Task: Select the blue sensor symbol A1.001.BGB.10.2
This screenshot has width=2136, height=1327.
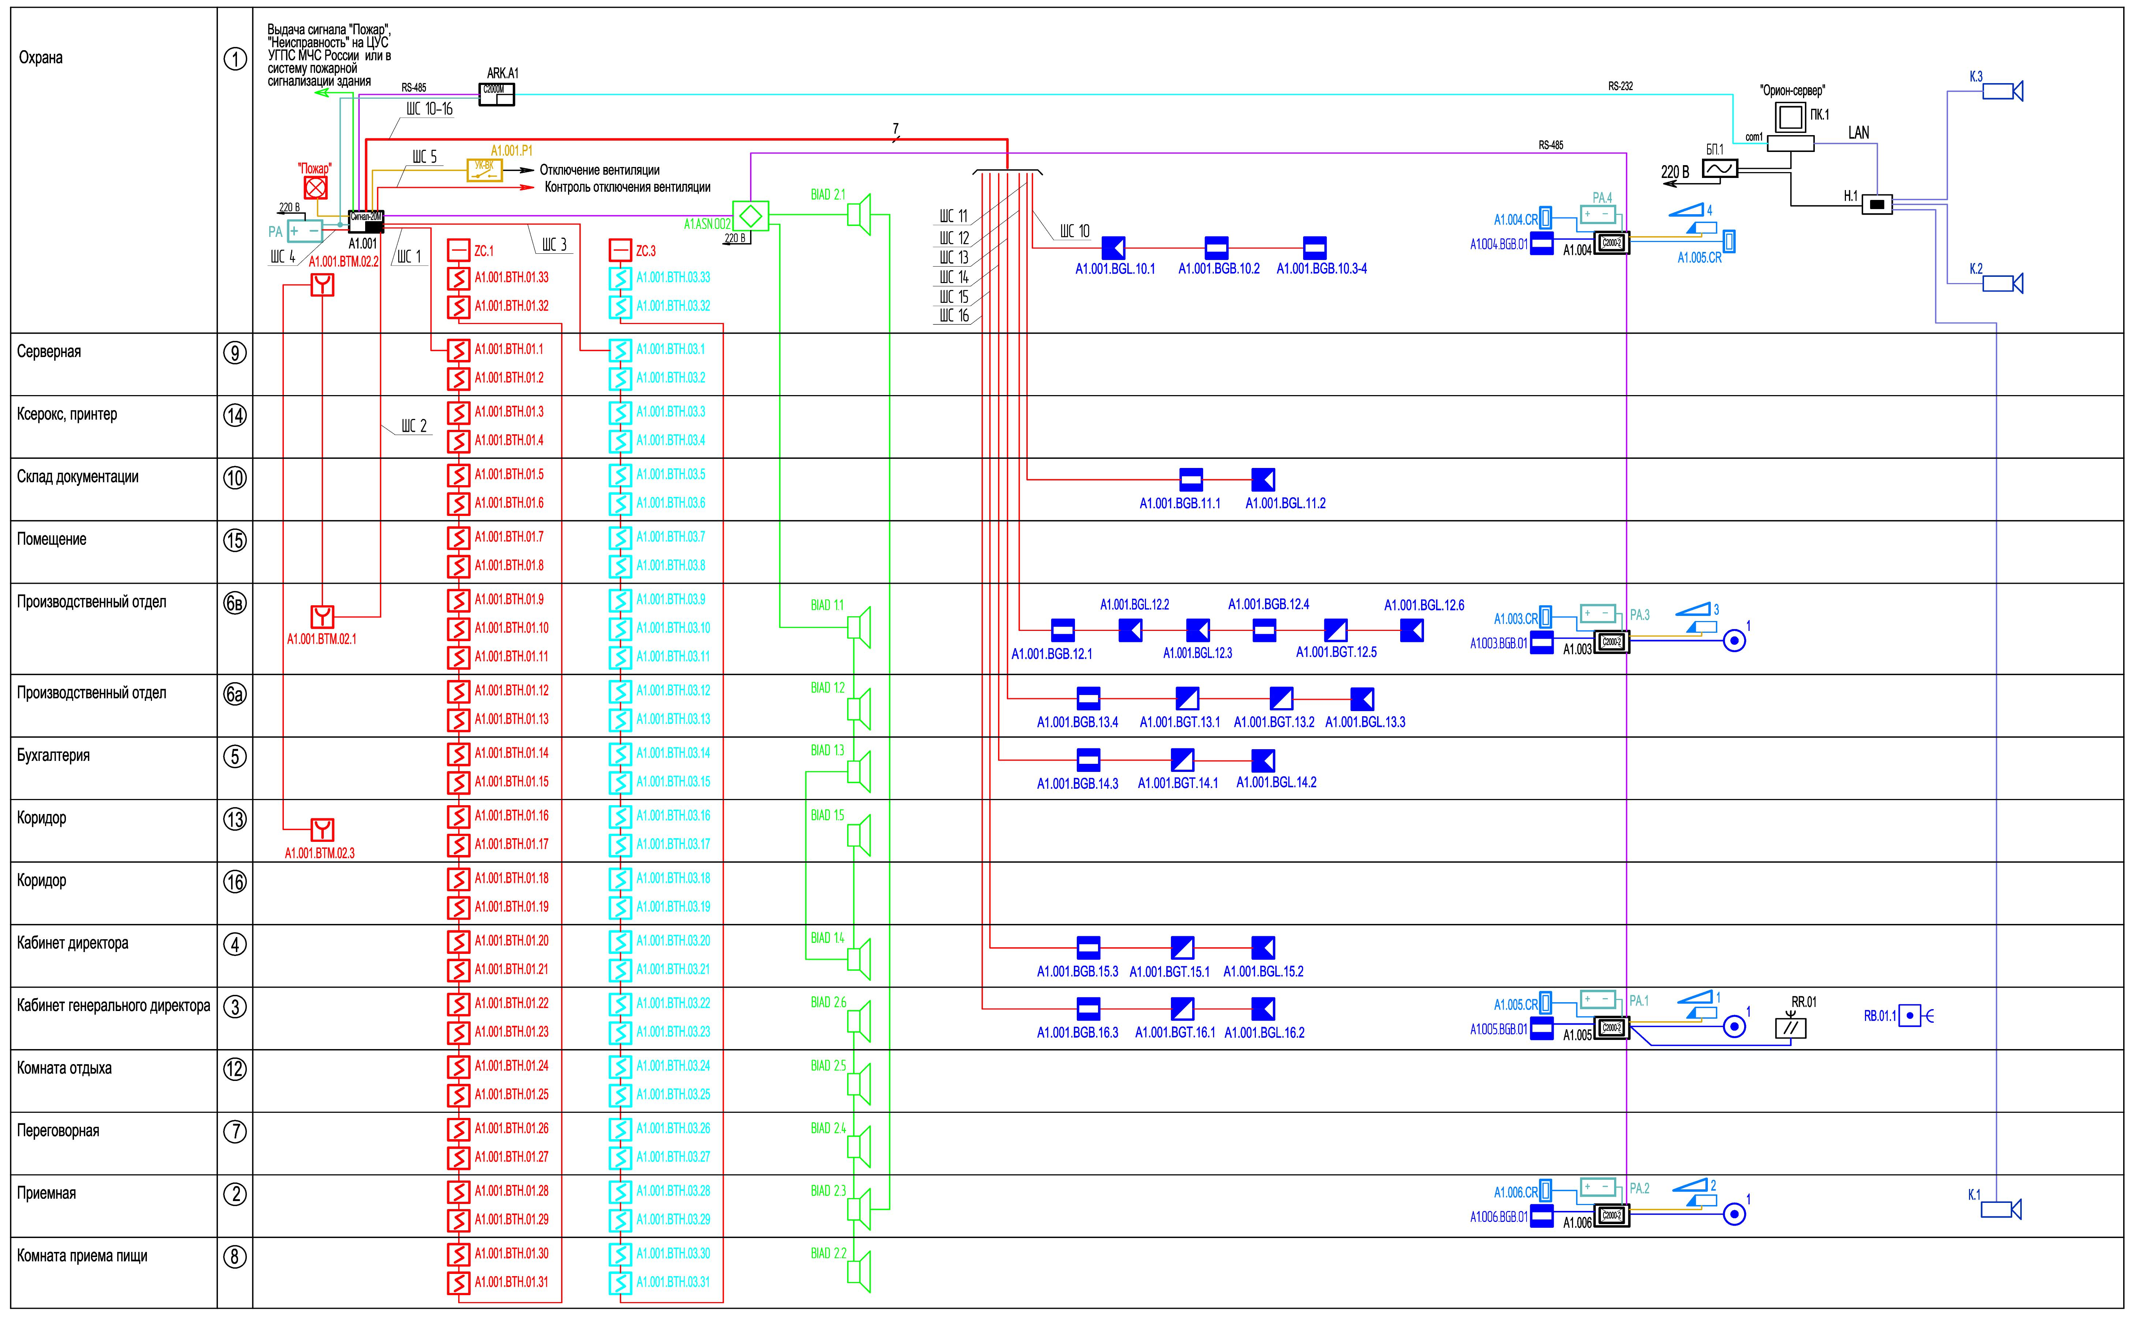Action: pyautogui.click(x=1216, y=248)
